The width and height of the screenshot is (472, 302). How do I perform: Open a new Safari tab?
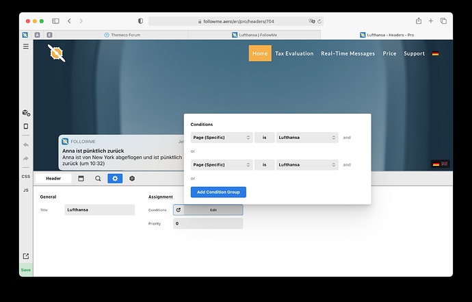pyautogui.click(x=431, y=21)
